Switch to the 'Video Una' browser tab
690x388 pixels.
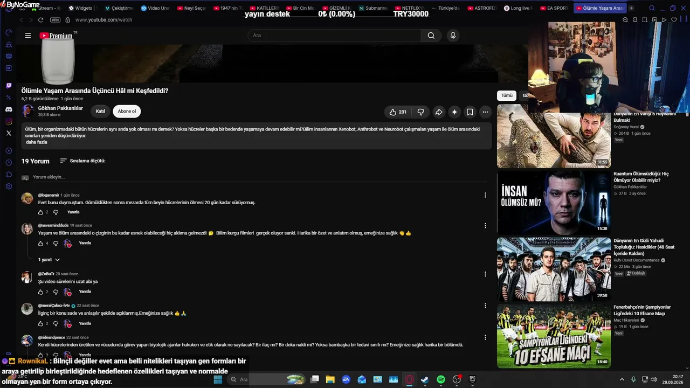coord(155,8)
